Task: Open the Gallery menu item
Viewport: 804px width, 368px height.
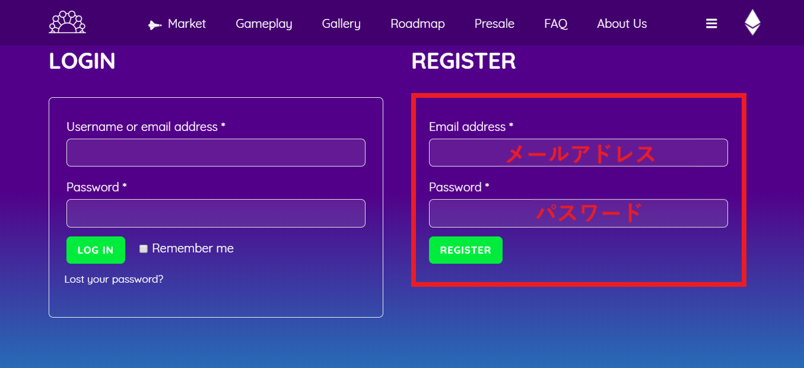Action: [x=341, y=24]
